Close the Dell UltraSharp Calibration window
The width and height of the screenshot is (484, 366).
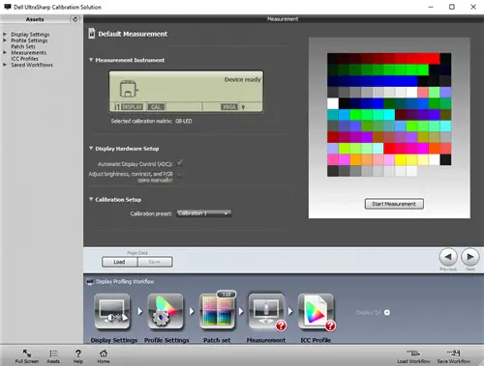[x=473, y=7]
